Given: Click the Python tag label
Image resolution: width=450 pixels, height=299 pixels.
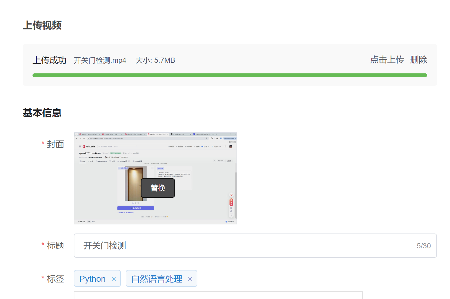Looking at the screenshot, I should 92,279.
